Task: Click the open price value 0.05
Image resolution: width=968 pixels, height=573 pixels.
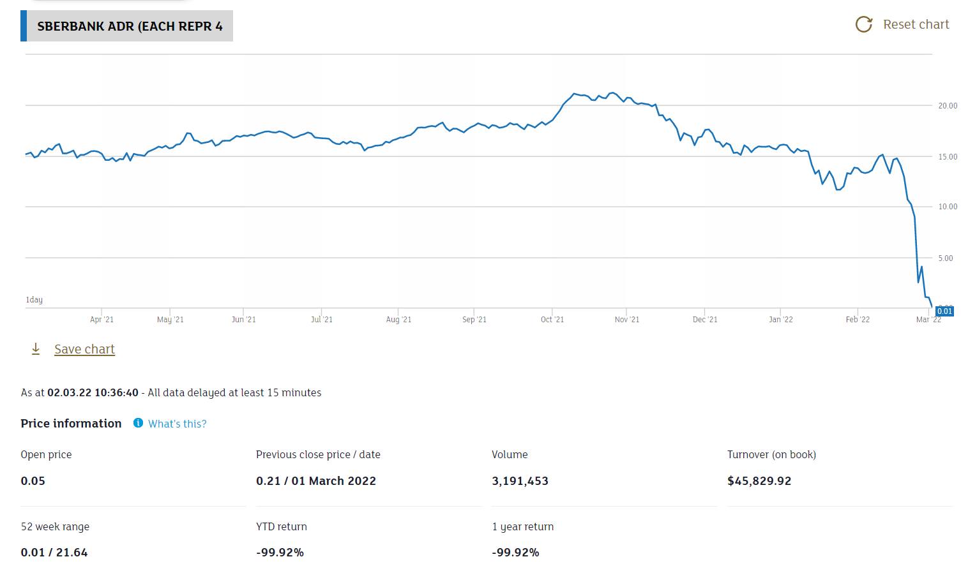Action: click(x=33, y=480)
